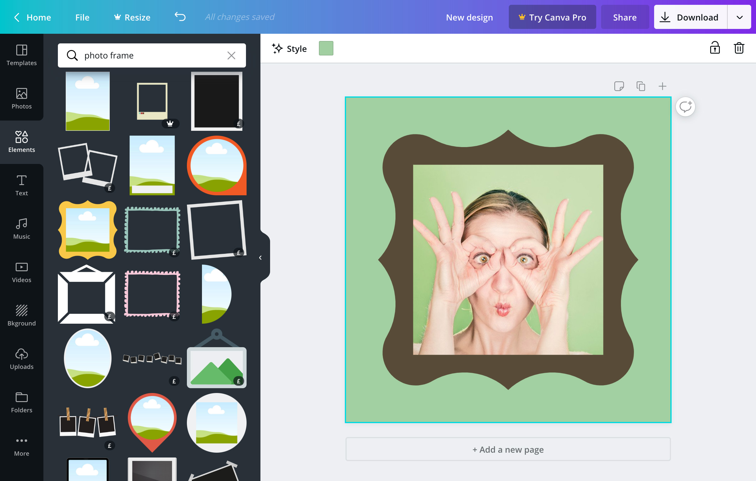Click the File menu item

[x=83, y=17]
